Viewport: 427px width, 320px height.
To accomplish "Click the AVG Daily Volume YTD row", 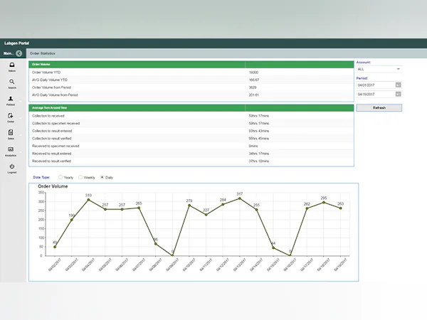I will tap(191, 80).
